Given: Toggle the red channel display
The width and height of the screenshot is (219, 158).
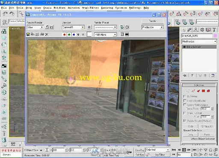Looking at the screenshot, I should (64, 34).
